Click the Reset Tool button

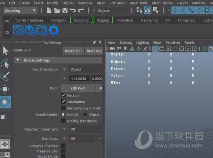pyautogui.click(x=73, y=51)
